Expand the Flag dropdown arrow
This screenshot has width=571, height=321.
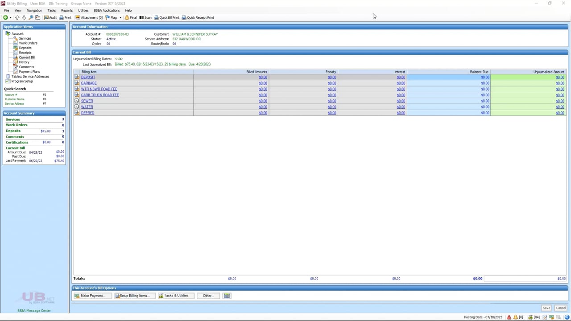pyautogui.click(x=120, y=17)
